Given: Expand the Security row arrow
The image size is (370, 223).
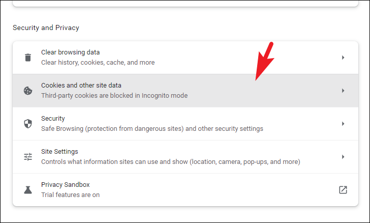Looking at the screenshot, I should click(x=343, y=124).
